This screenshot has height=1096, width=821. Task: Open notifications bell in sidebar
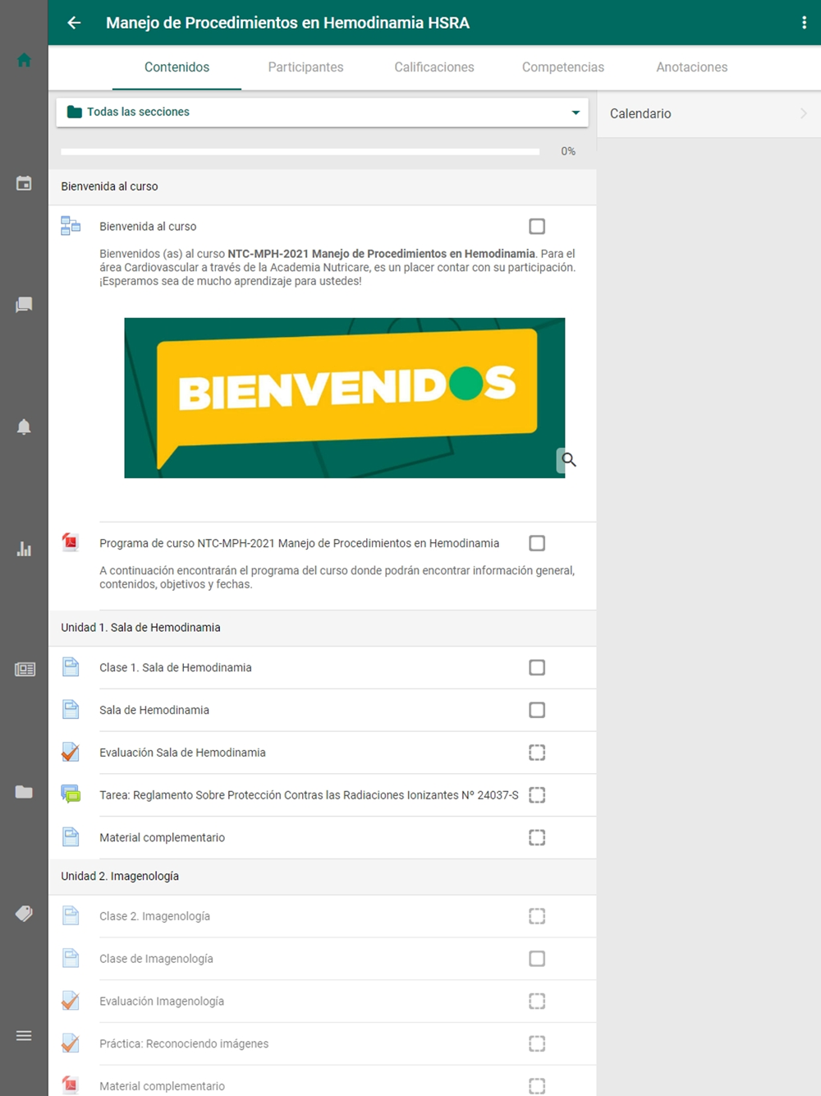24,426
